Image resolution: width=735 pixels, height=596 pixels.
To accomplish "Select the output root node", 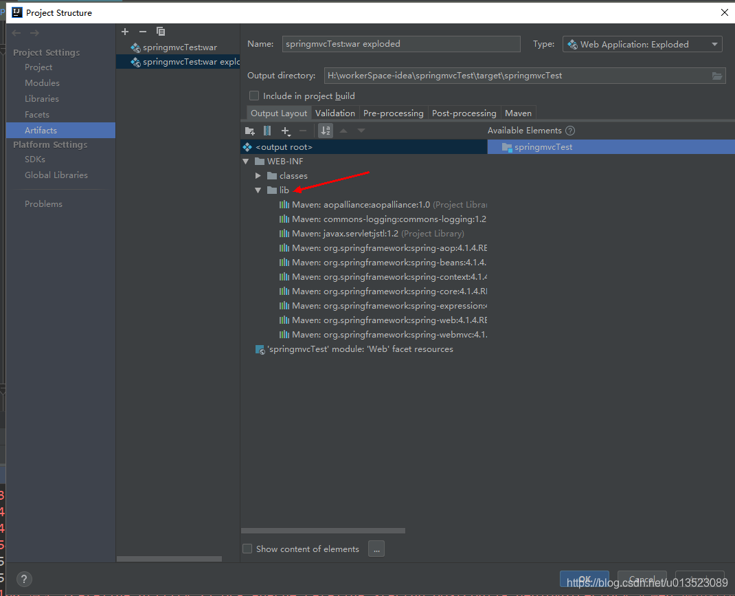I will 364,147.
